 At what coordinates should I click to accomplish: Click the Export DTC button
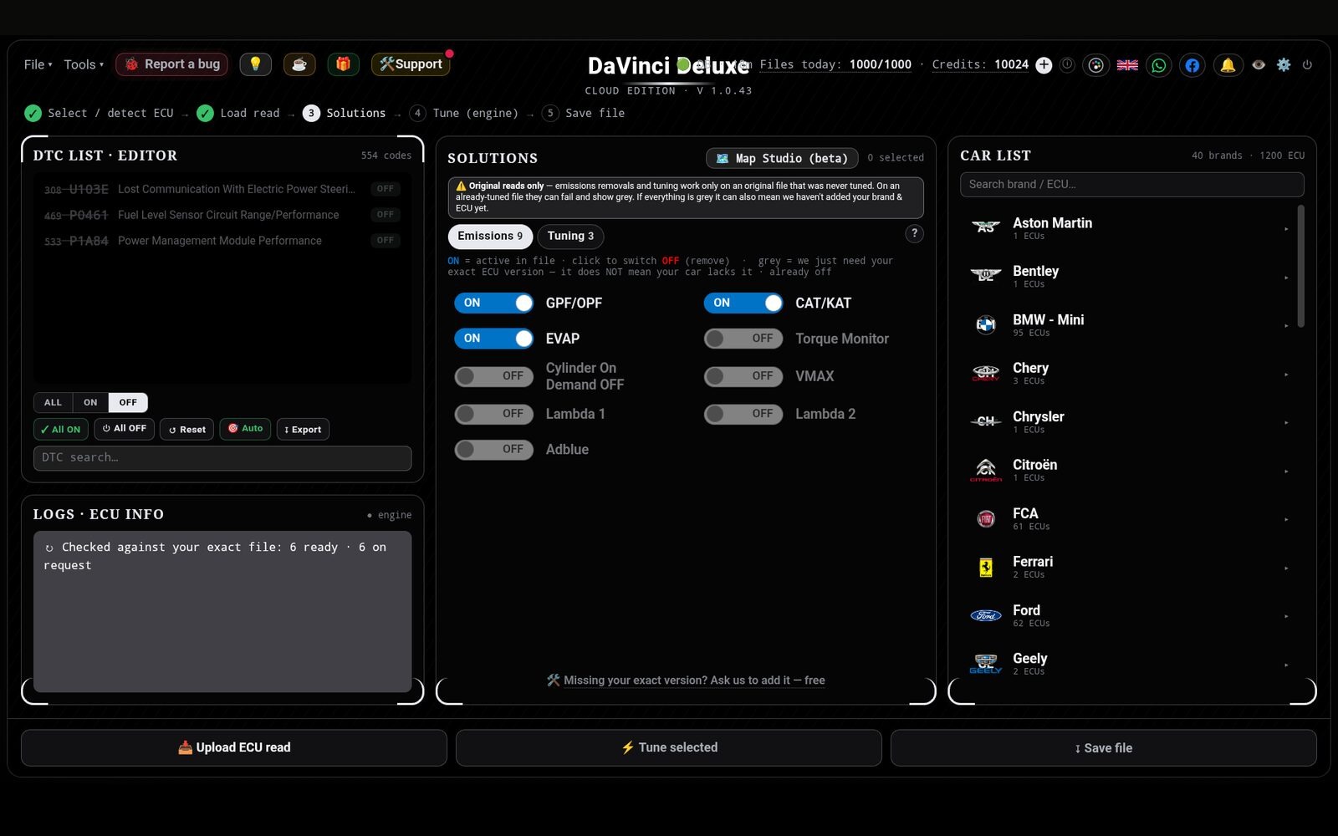303,429
